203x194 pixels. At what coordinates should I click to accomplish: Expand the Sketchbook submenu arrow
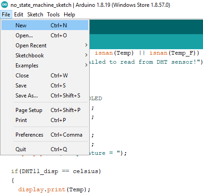pyautogui.click(x=86, y=55)
